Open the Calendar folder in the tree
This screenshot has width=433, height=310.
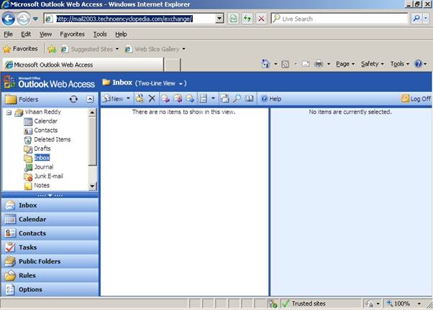(x=45, y=121)
